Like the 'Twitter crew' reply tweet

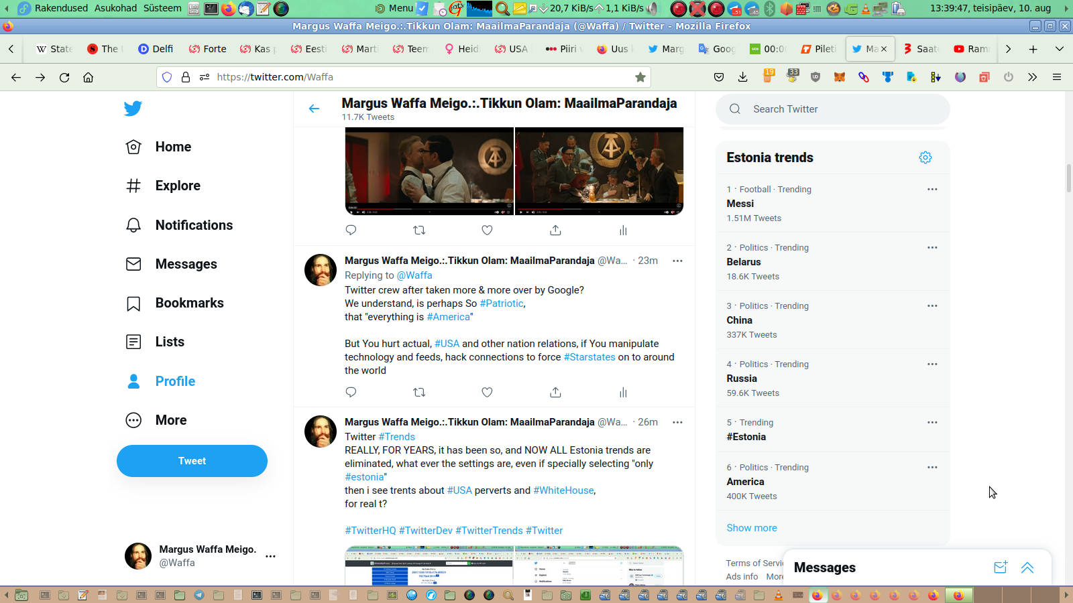pos(488,393)
